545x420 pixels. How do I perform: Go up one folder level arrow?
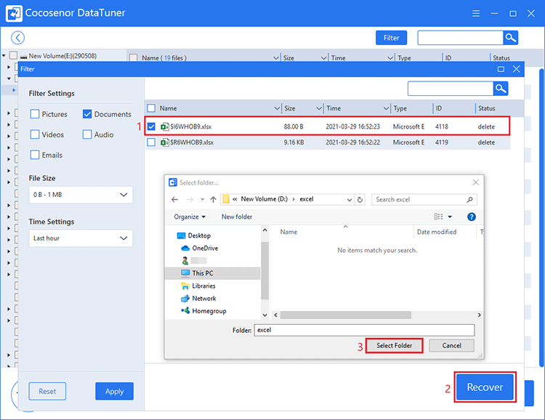213,199
